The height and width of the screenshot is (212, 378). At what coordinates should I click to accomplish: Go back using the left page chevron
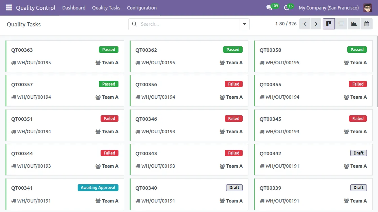point(305,24)
